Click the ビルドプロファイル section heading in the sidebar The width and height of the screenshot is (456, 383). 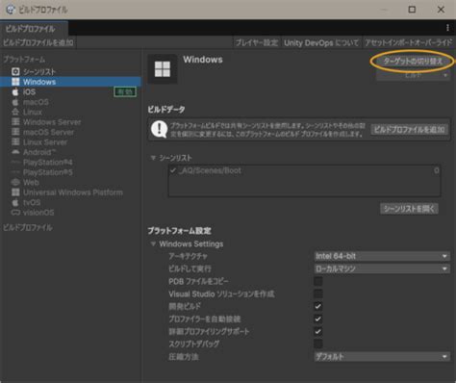(x=28, y=227)
